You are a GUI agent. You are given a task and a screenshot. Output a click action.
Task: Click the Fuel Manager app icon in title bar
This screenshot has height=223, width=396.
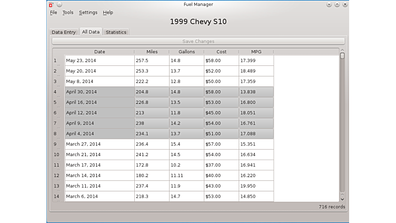click(51, 4)
